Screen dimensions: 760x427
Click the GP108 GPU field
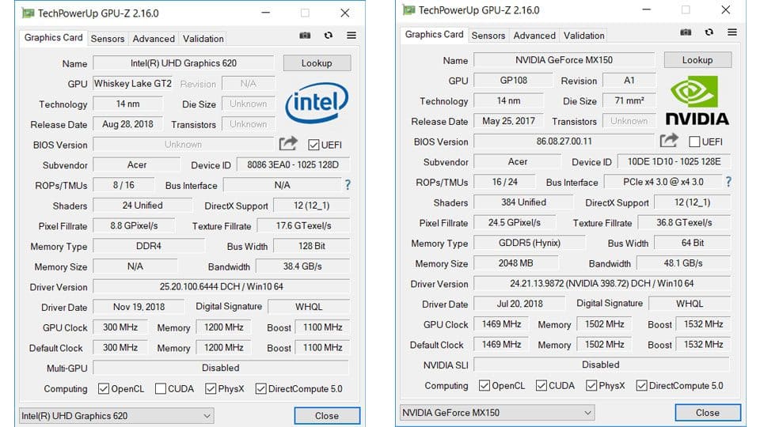(x=513, y=81)
